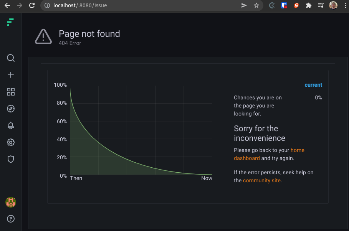
Task: Bookmark the page with the star icon
Action: [x=256, y=6]
